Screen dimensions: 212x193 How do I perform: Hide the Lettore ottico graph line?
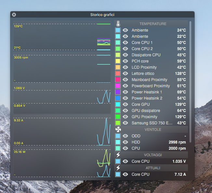pyautogui.click(x=125, y=73)
